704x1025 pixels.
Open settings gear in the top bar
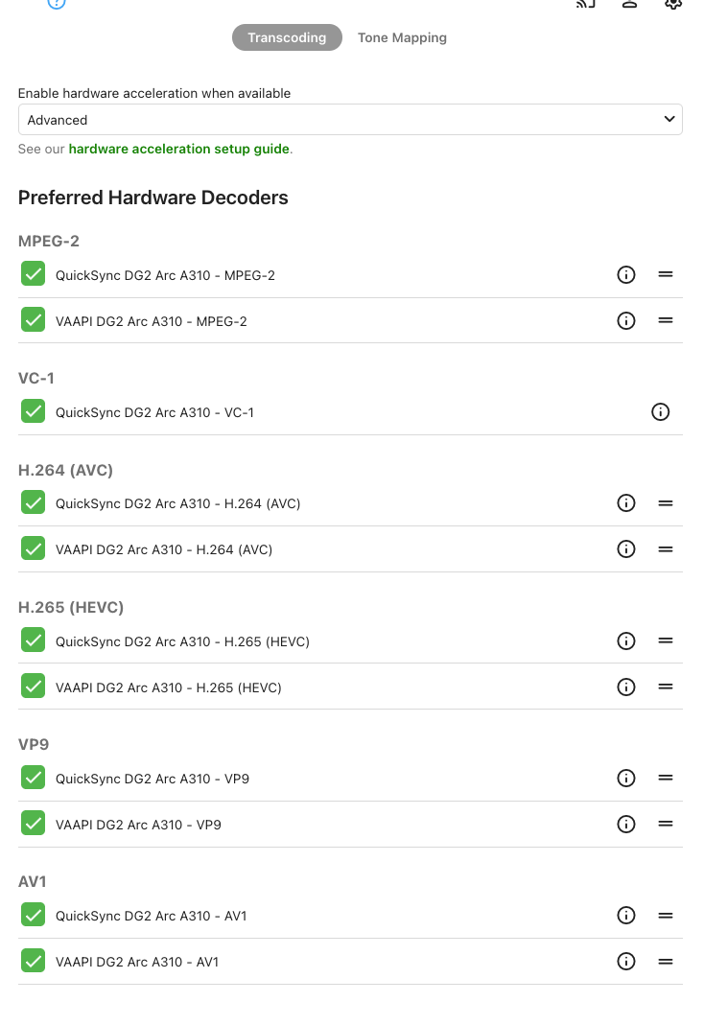click(x=673, y=3)
